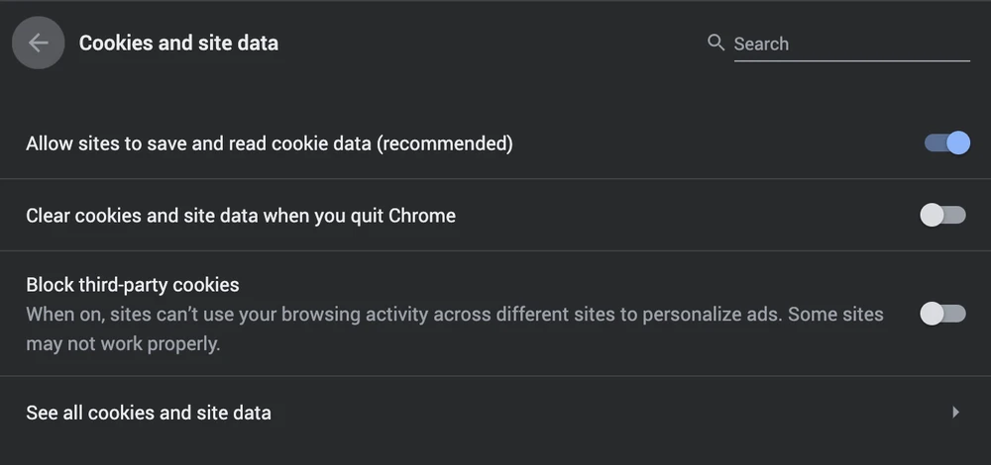Click the back arrow icon

pyautogui.click(x=39, y=44)
